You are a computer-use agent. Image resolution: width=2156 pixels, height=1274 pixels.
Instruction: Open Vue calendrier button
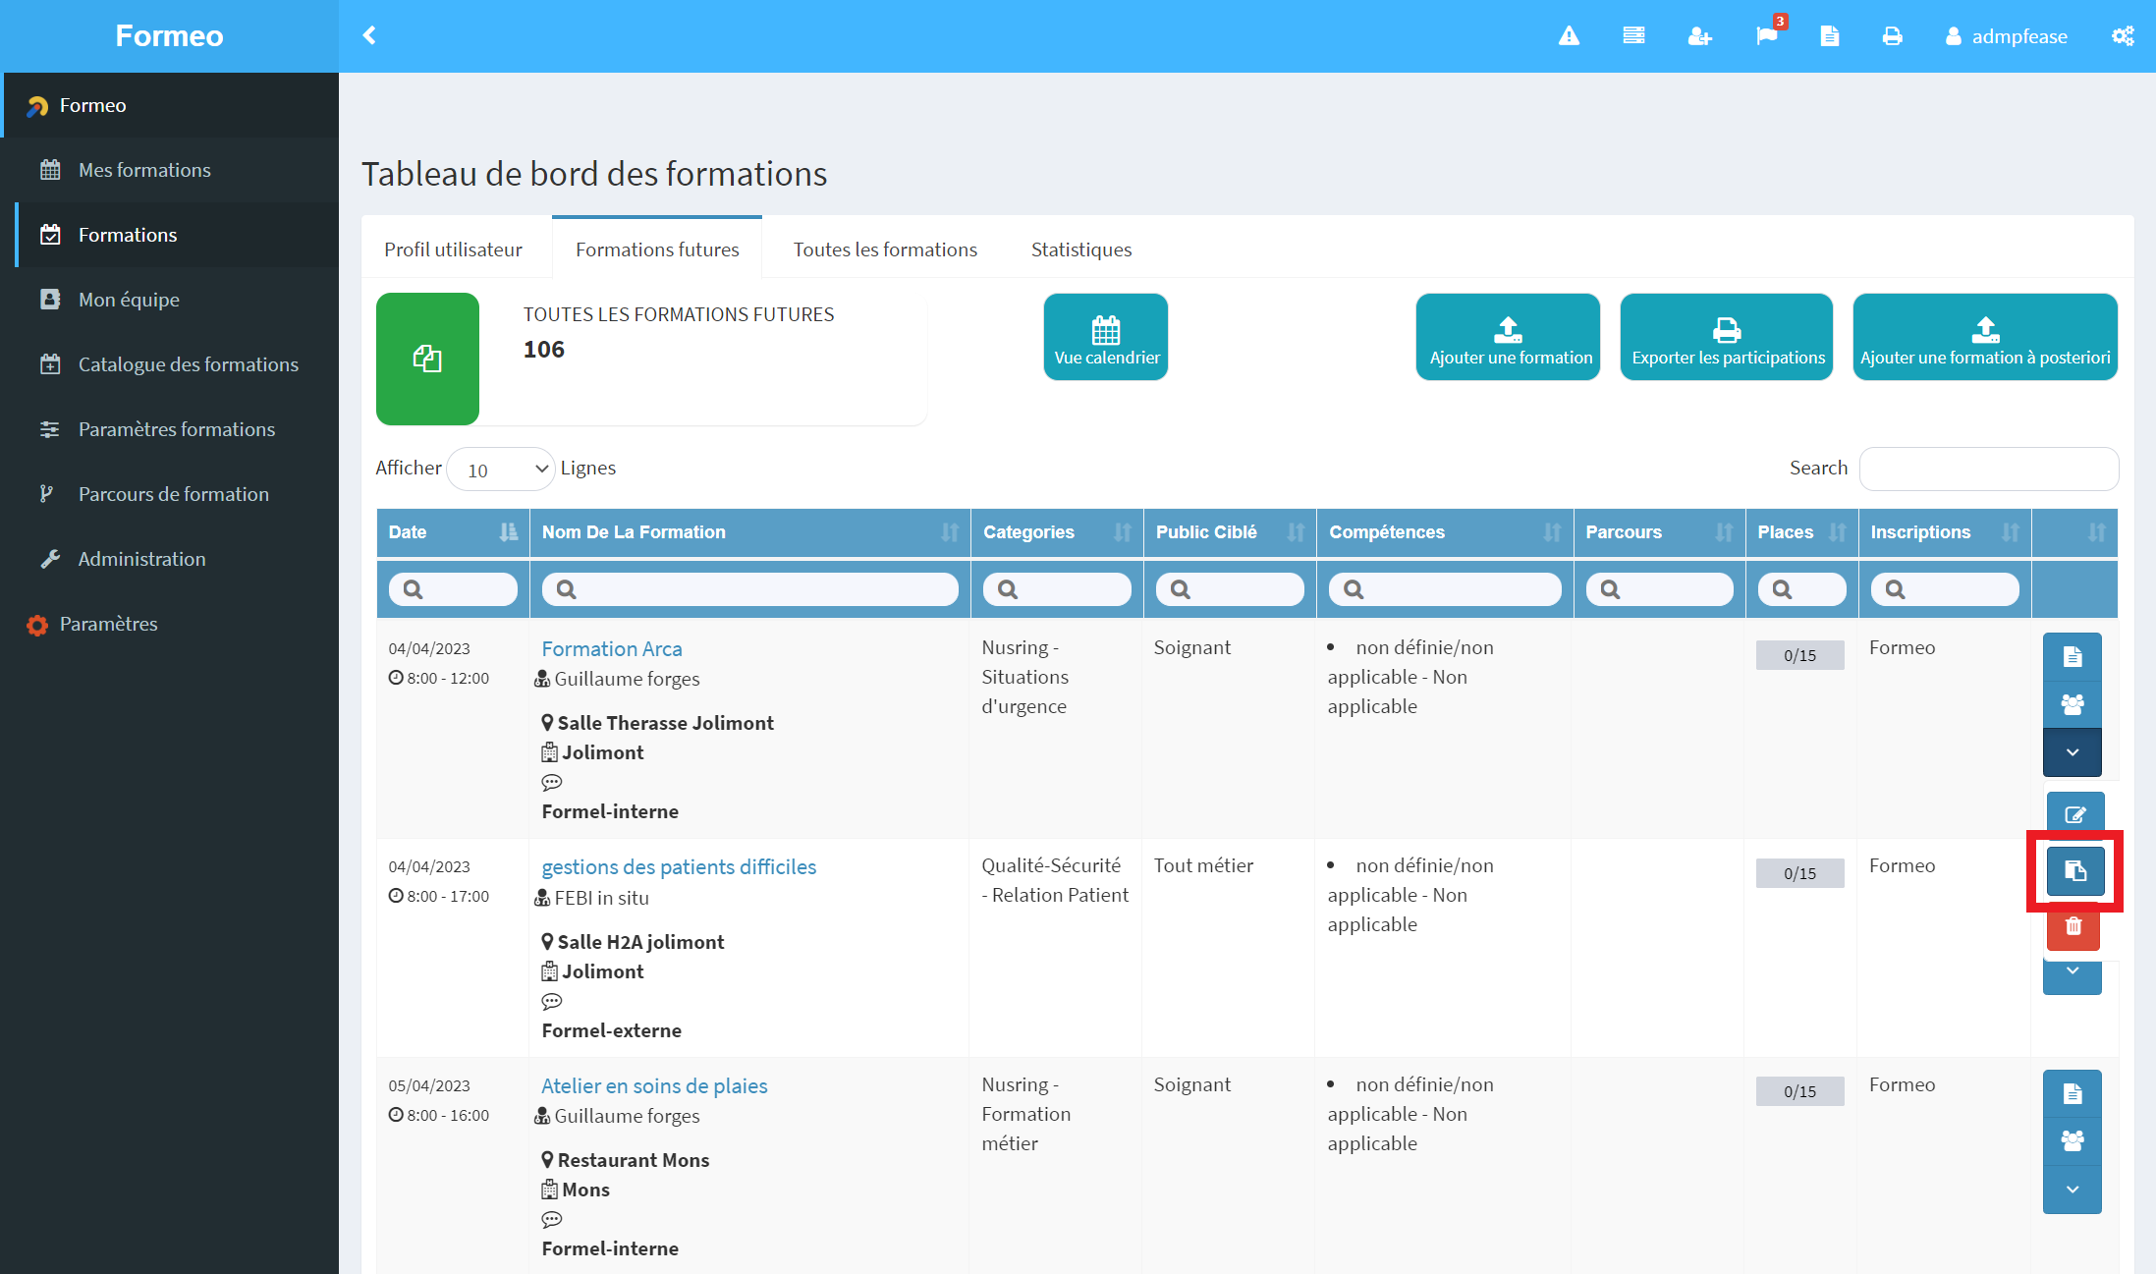1106,337
